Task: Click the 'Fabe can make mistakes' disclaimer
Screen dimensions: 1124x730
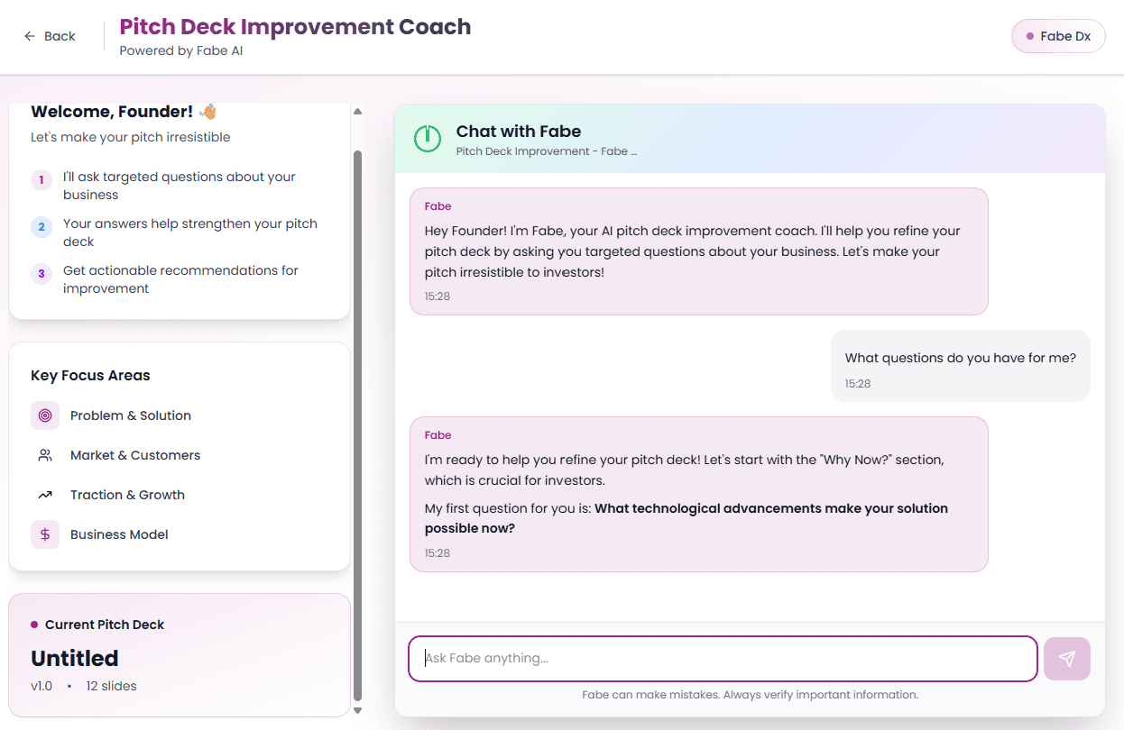Action: pos(750,695)
